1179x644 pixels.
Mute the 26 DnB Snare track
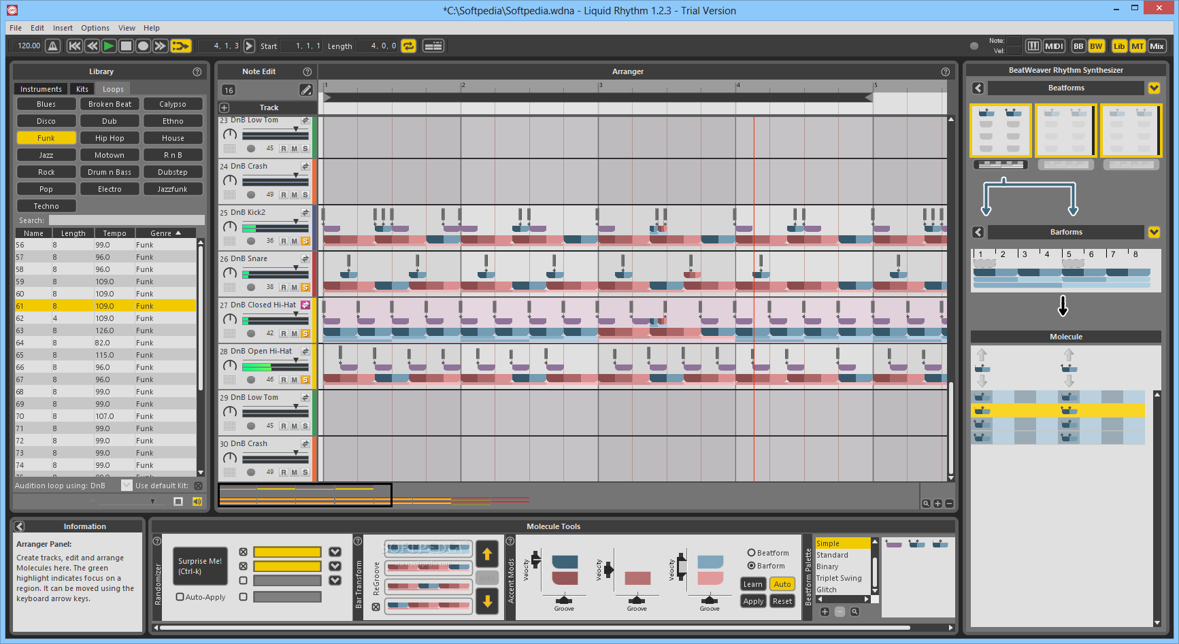(x=294, y=287)
